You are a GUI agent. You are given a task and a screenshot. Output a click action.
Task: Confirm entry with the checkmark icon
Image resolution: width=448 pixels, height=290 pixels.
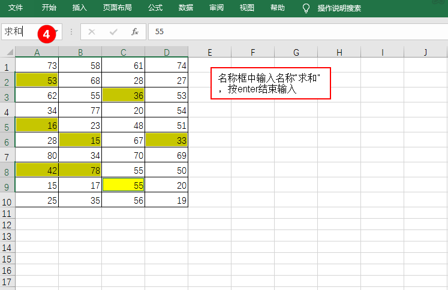click(113, 32)
